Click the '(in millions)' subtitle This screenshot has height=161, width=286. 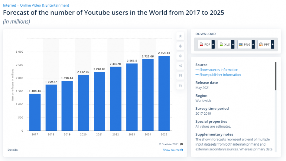click(x=16, y=21)
